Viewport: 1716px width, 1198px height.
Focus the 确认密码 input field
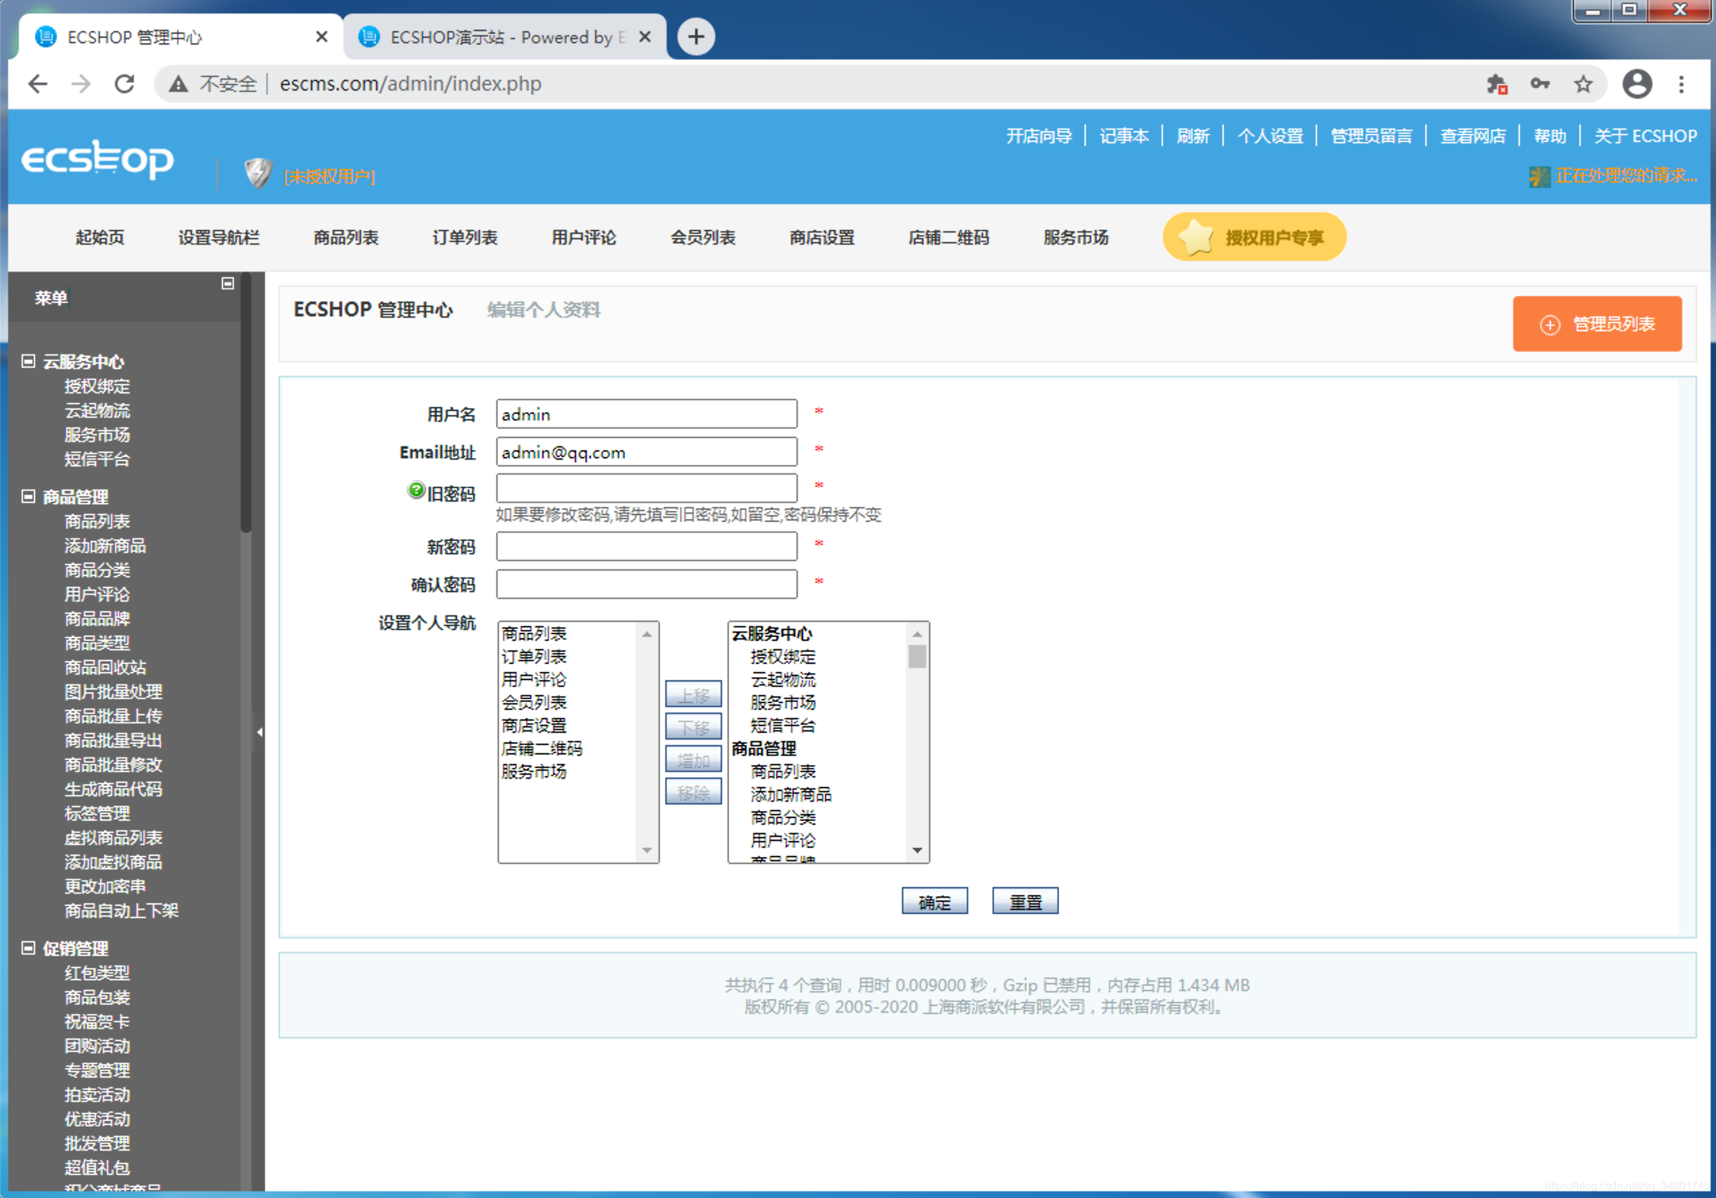[x=646, y=584]
